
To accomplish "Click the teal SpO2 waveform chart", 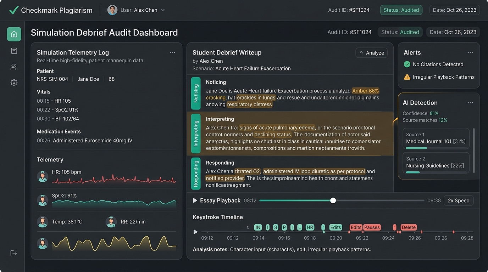I will [x=114, y=203].
